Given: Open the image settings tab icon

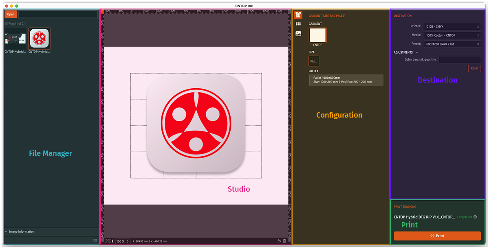Looking at the screenshot, I should [x=298, y=34].
